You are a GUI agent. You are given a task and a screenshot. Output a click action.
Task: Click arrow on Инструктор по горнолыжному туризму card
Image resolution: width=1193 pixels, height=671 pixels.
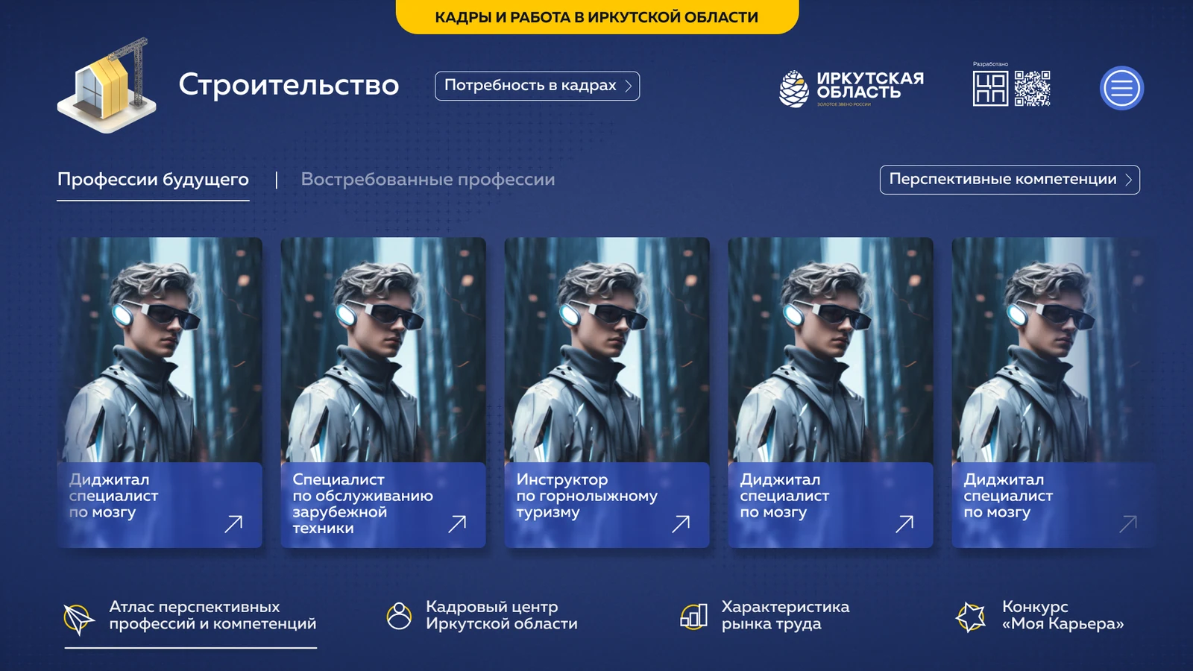tap(681, 523)
